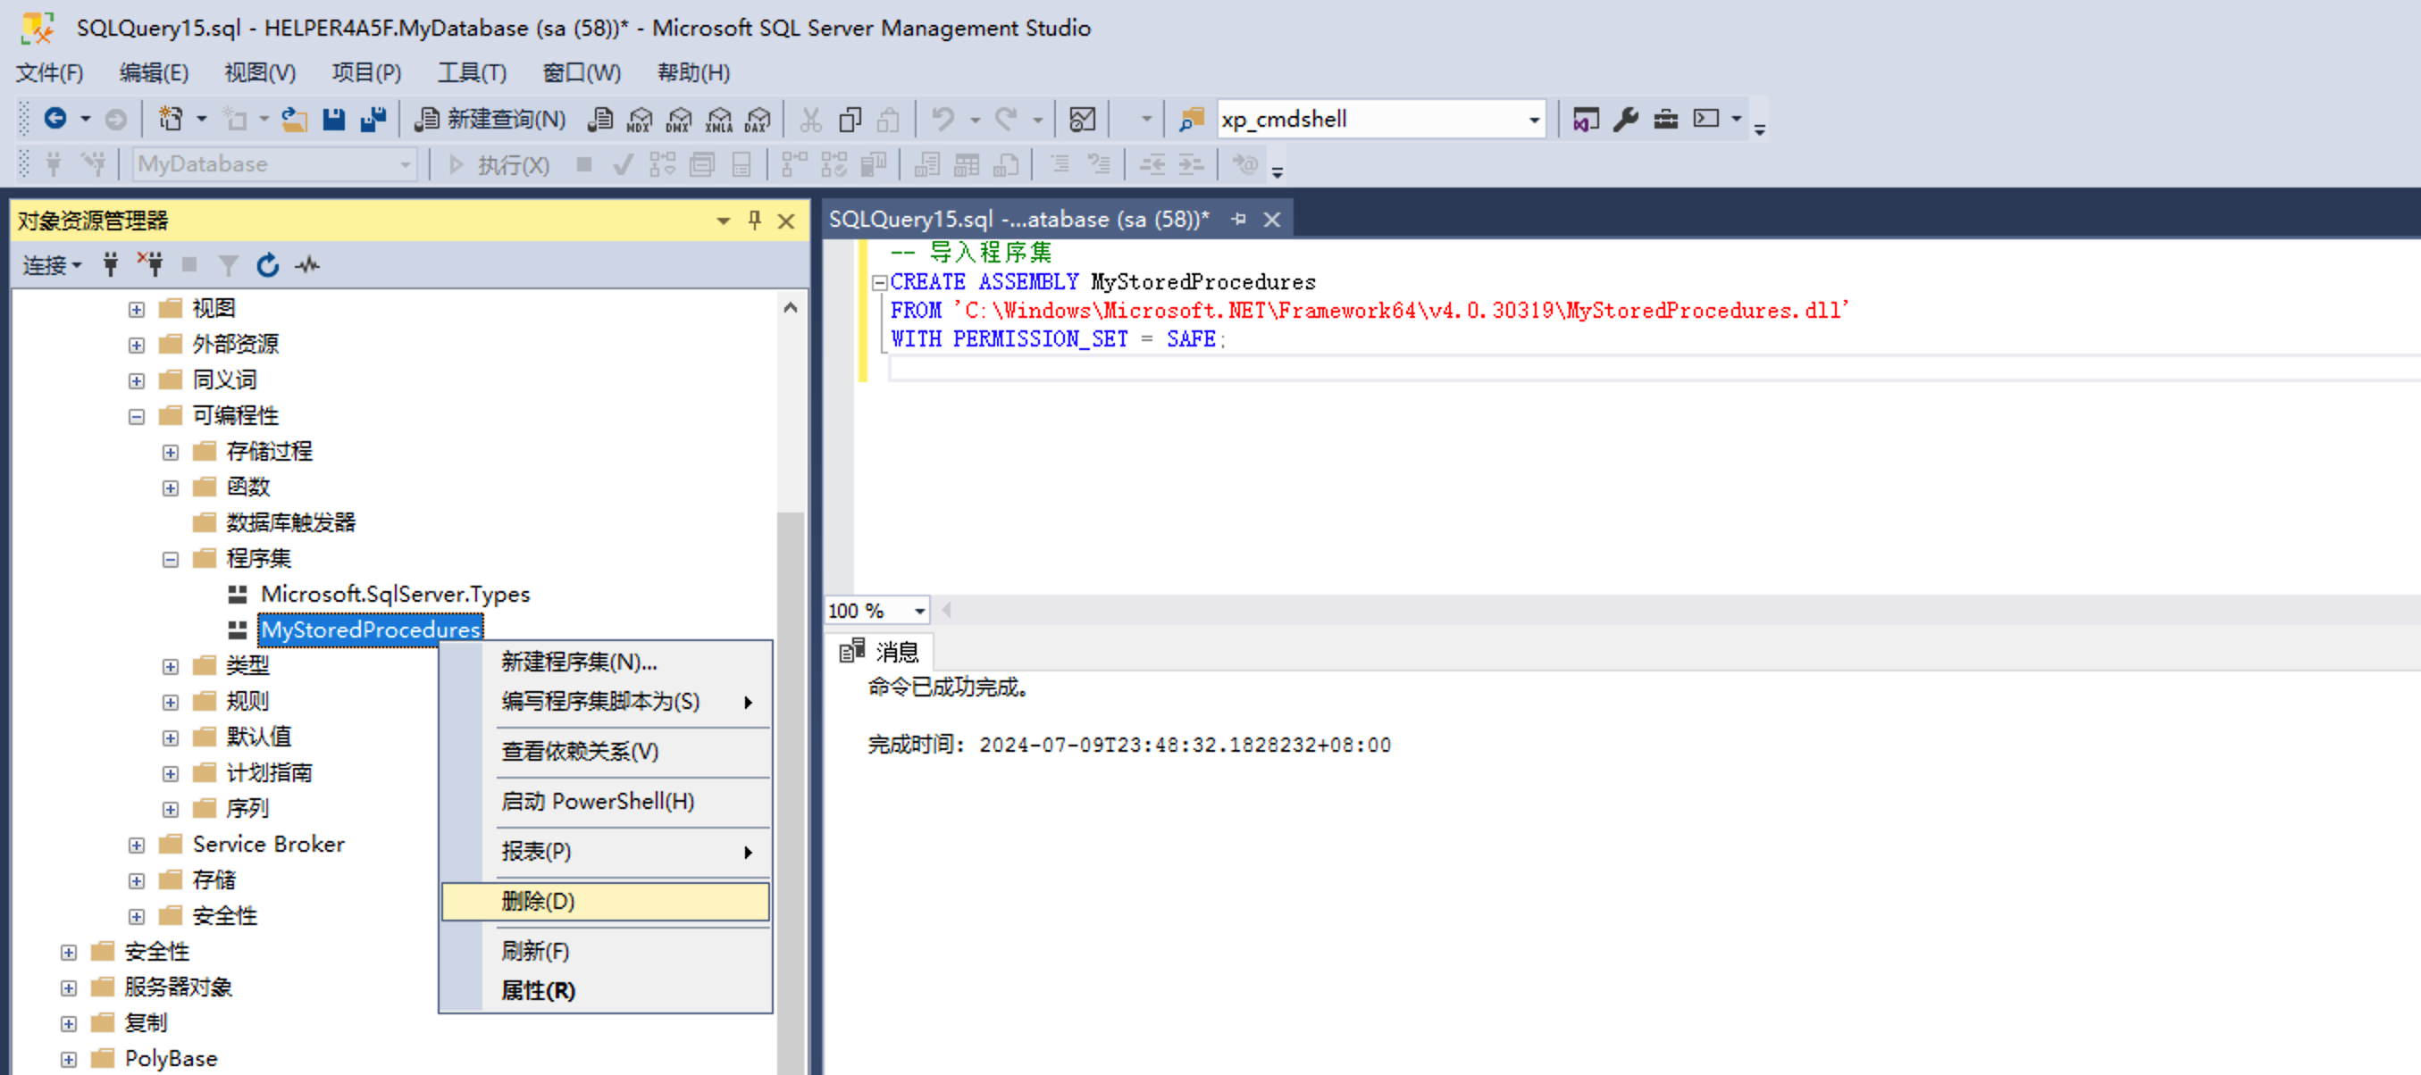This screenshot has height=1075, width=2421.
Task: Click the Open File folder icon
Action: (294, 120)
